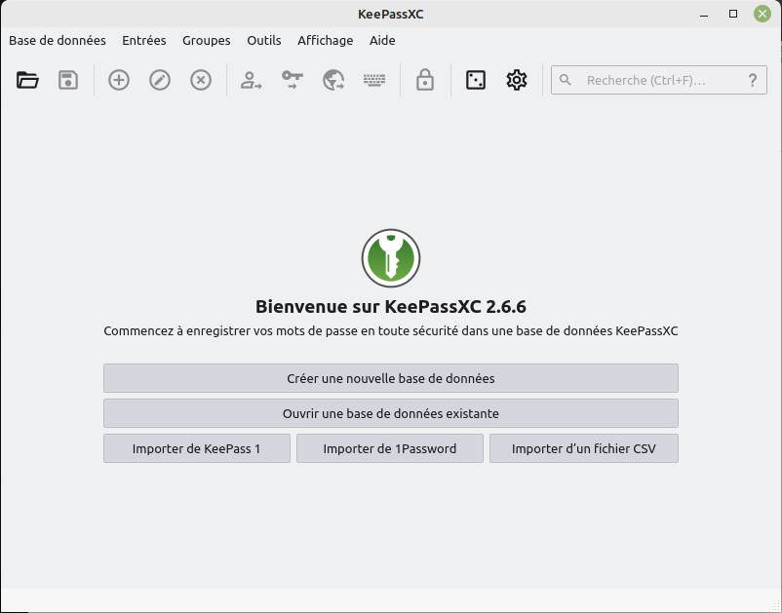Open the Affichage menu

[x=325, y=40]
